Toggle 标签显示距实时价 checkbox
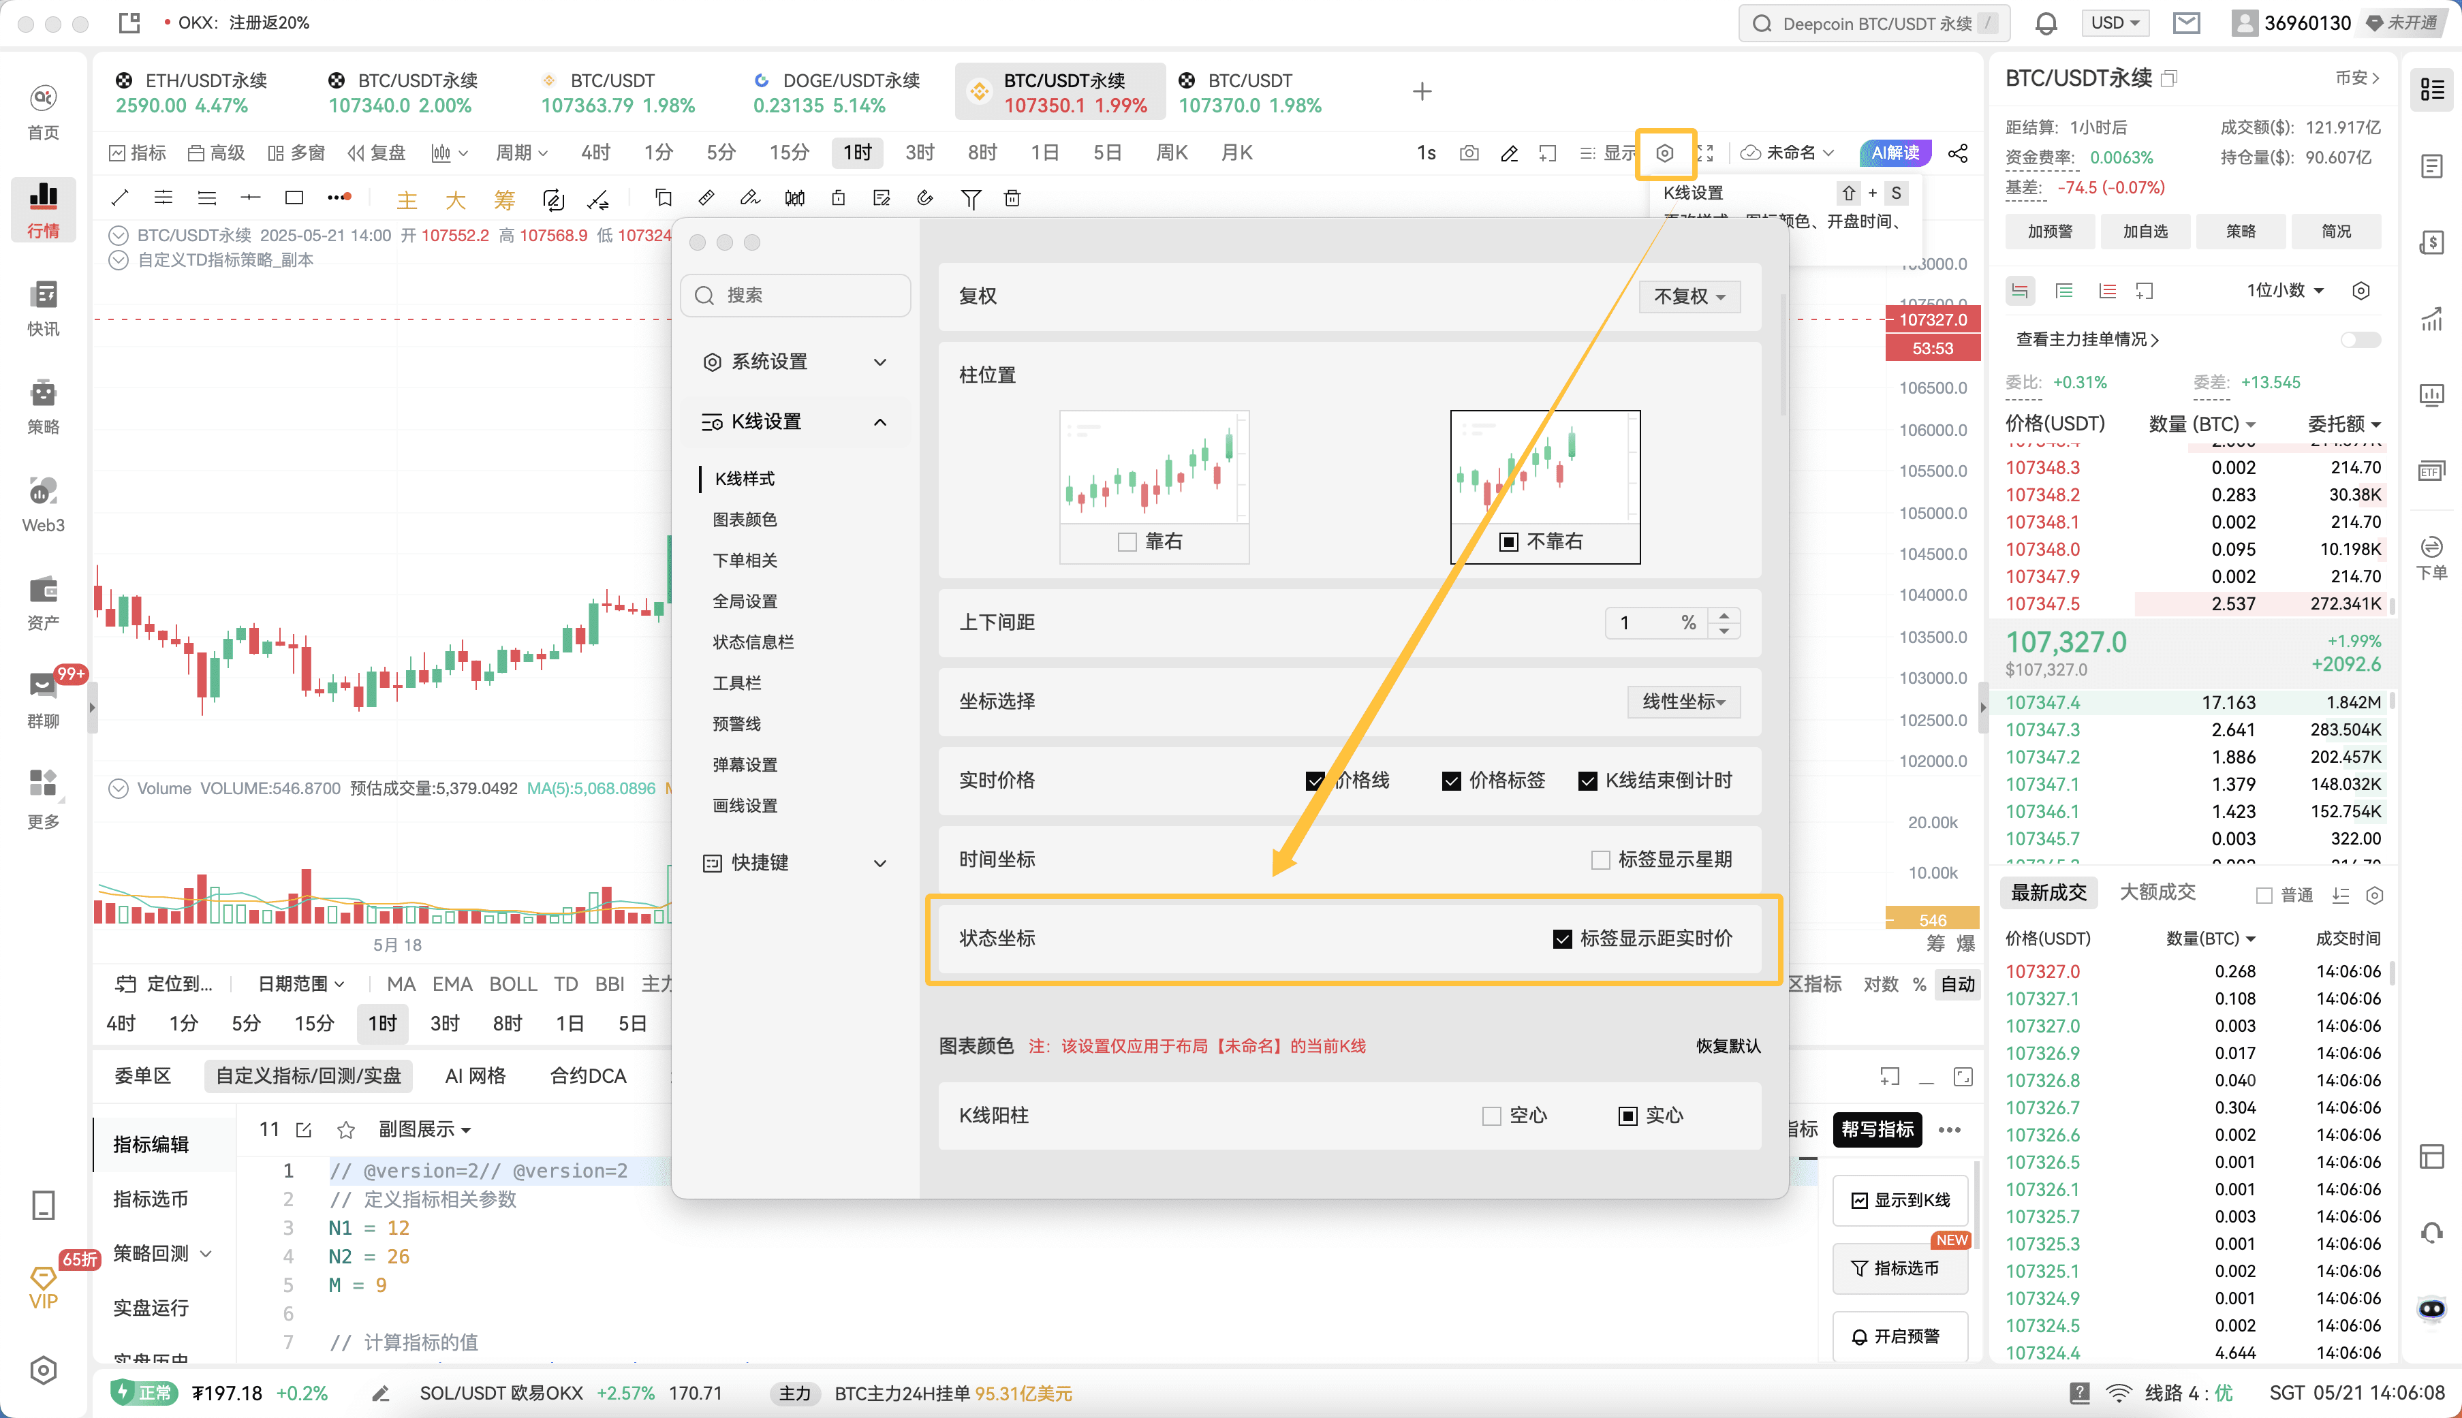The height and width of the screenshot is (1418, 2462). point(1562,939)
